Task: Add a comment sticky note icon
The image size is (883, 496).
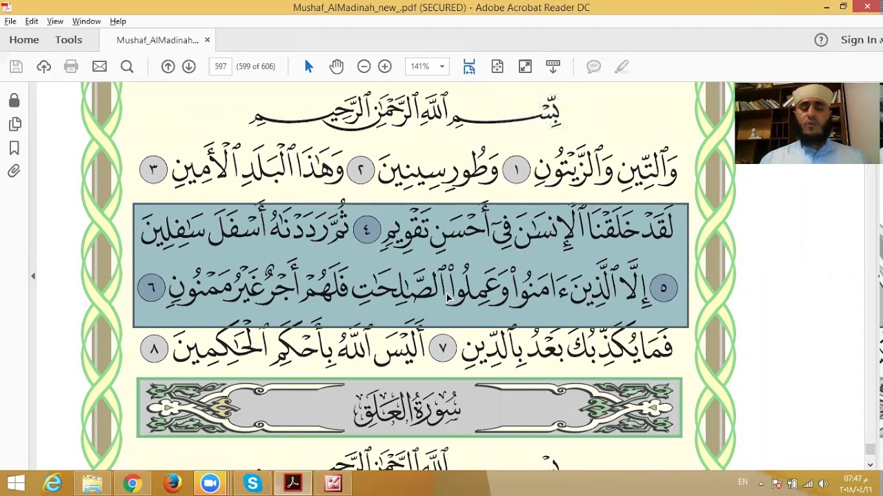Action: 593,66
